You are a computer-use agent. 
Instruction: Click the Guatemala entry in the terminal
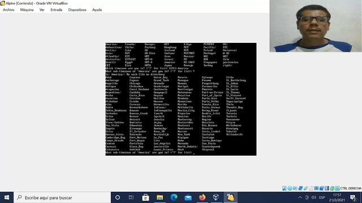pyautogui.click(x=161, y=89)
